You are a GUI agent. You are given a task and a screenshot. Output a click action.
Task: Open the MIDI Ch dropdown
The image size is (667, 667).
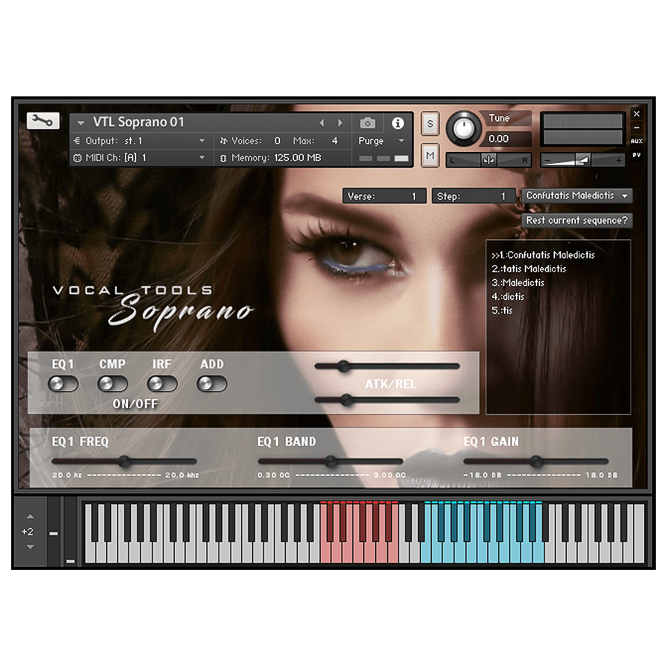pyautogui.click(x=202, y=158)
